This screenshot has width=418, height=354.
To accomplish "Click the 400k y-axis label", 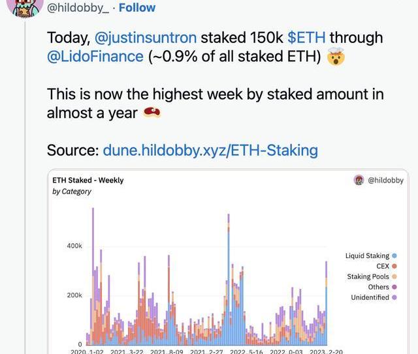I will 74,246.
